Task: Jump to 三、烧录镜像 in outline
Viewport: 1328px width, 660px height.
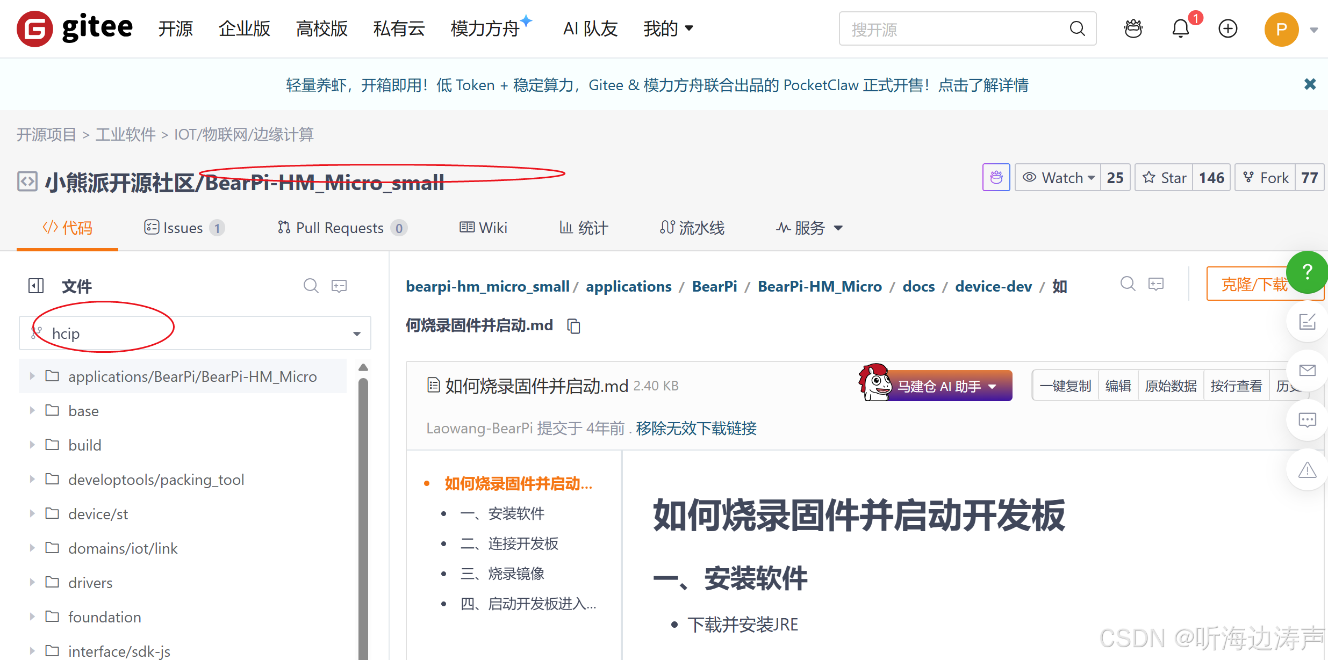Action: click(502, 574)
